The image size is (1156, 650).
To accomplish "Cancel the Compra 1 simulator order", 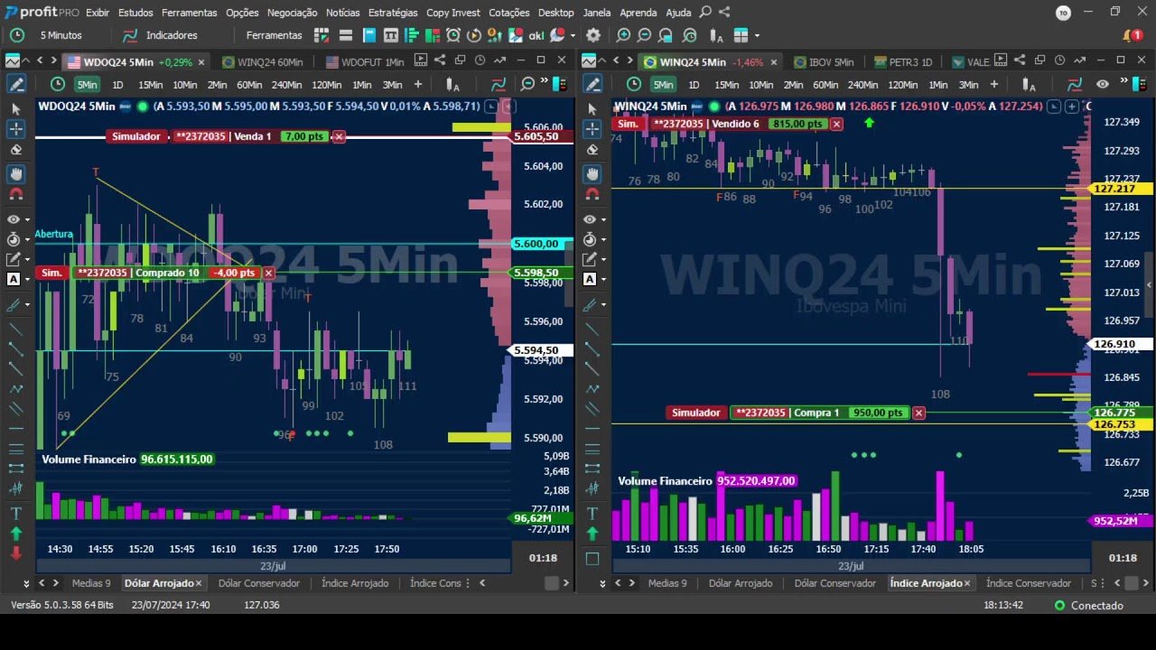I will click(x=918, y=413).
